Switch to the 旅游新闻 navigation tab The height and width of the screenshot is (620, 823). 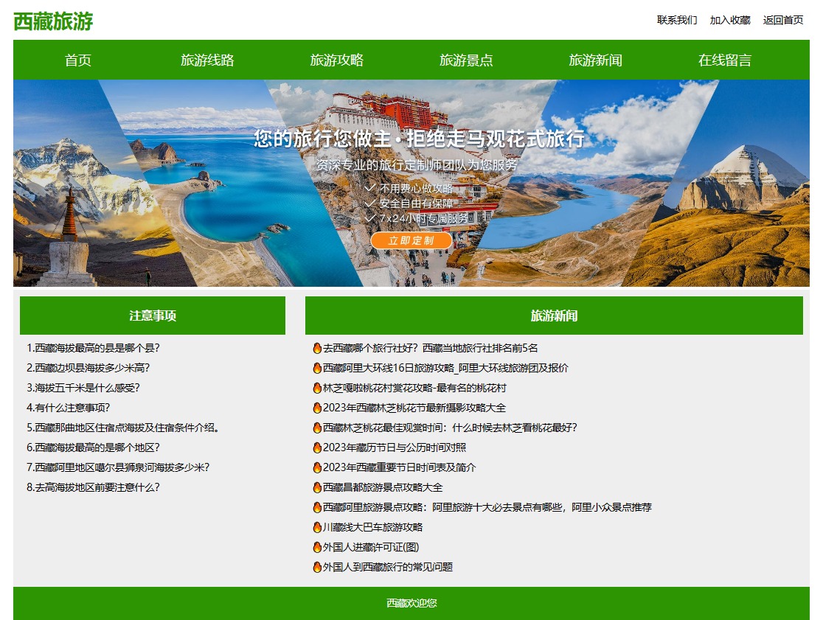coord(595,60)
